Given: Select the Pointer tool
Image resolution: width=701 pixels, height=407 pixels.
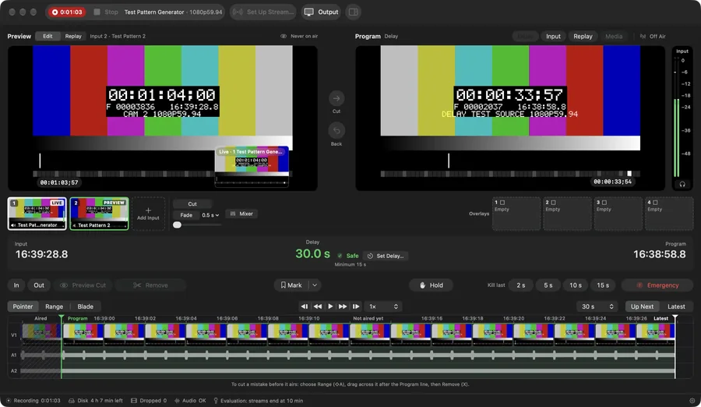Looking at the screenshot, I should coord(23,306).
